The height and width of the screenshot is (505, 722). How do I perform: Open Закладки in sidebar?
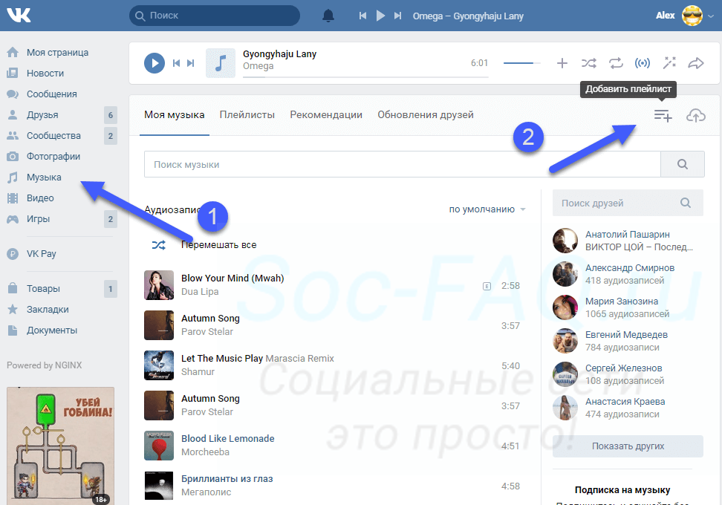click(x=48, y=310)
